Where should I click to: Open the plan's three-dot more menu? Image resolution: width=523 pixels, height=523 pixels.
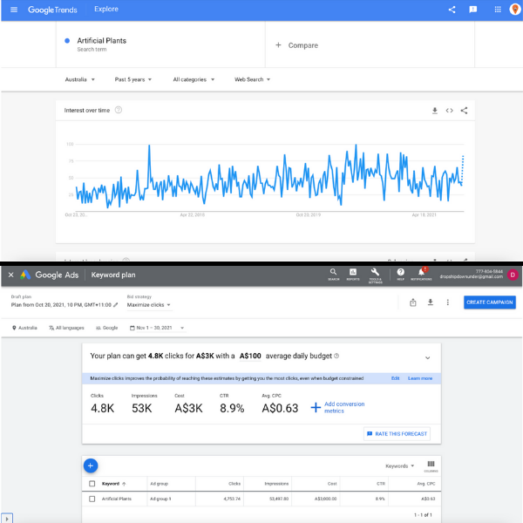coord(448,302)
